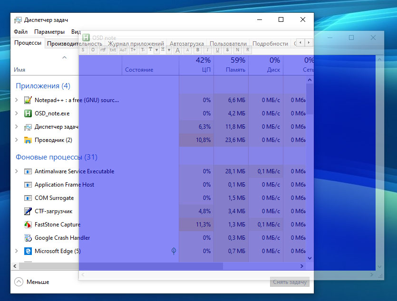Click Task Manager horizontal scrollbar right arrow

pos(302,266)
